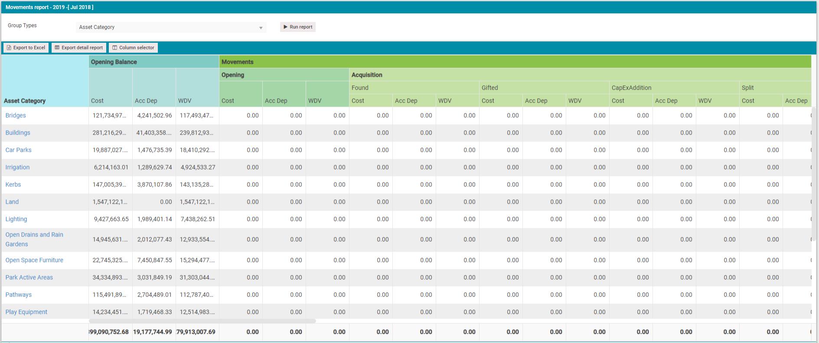Select Lighting cost value 9,427,663.65
The height and width of the screenshot is (343, 819).
(111, 219)
